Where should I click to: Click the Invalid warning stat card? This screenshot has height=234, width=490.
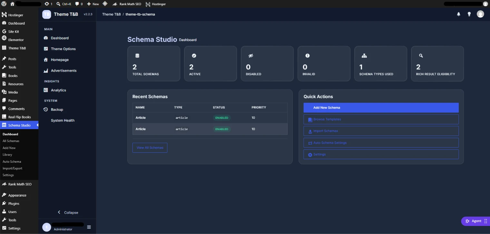click(324, 64)
